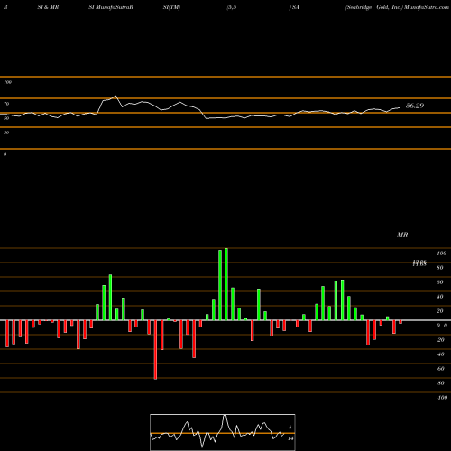Click the RSI axis label 50
The image size is (451, 451).
[x=6, y=118]
